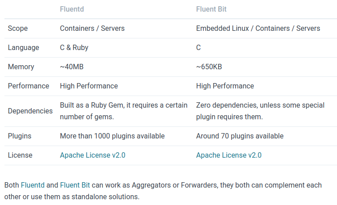Click "Around 70 plugins available" cell

[x=240, y=136]
